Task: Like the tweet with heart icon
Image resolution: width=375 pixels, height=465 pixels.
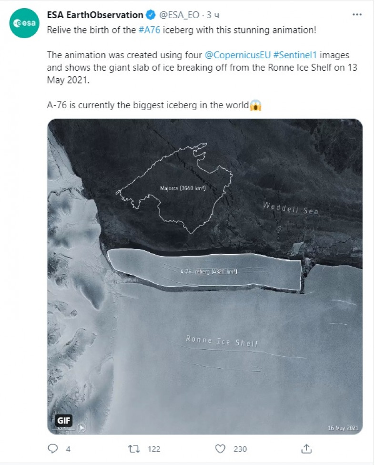Action: point(220,449)
